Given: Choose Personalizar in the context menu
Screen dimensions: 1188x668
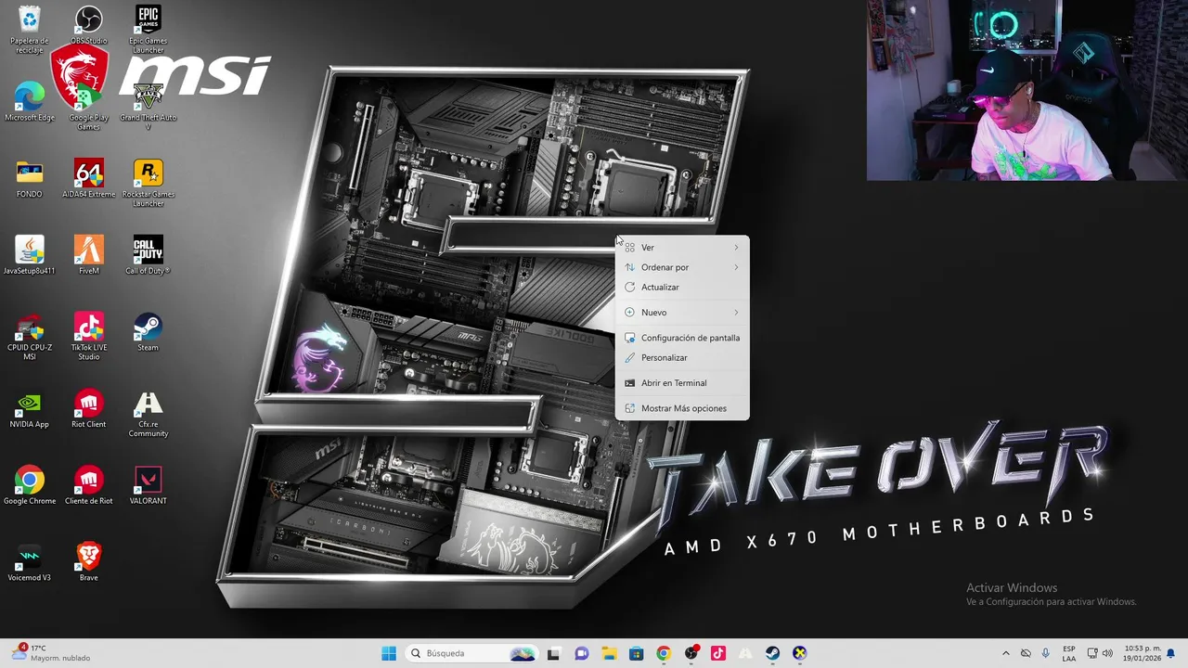Looking at the screenshot, I should [682, 358].
